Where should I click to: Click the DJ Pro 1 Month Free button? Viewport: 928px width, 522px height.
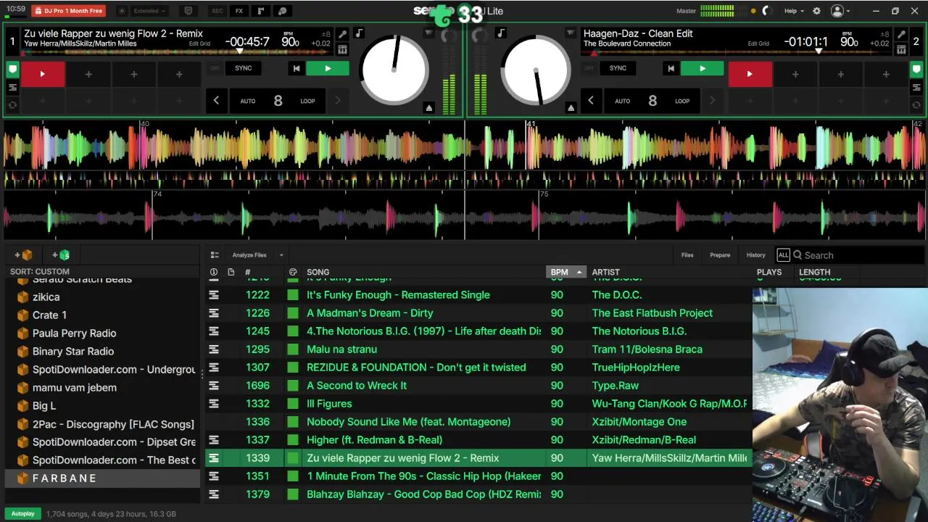tap(68, 11)
